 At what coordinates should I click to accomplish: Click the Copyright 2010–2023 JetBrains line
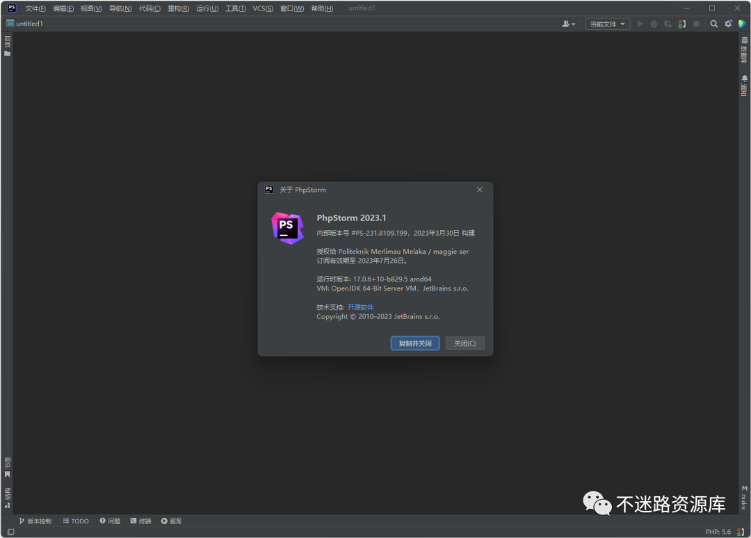378,317
